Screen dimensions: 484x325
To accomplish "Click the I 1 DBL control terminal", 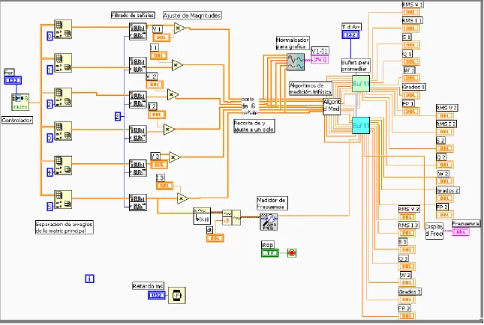I will tap(158, 55).
